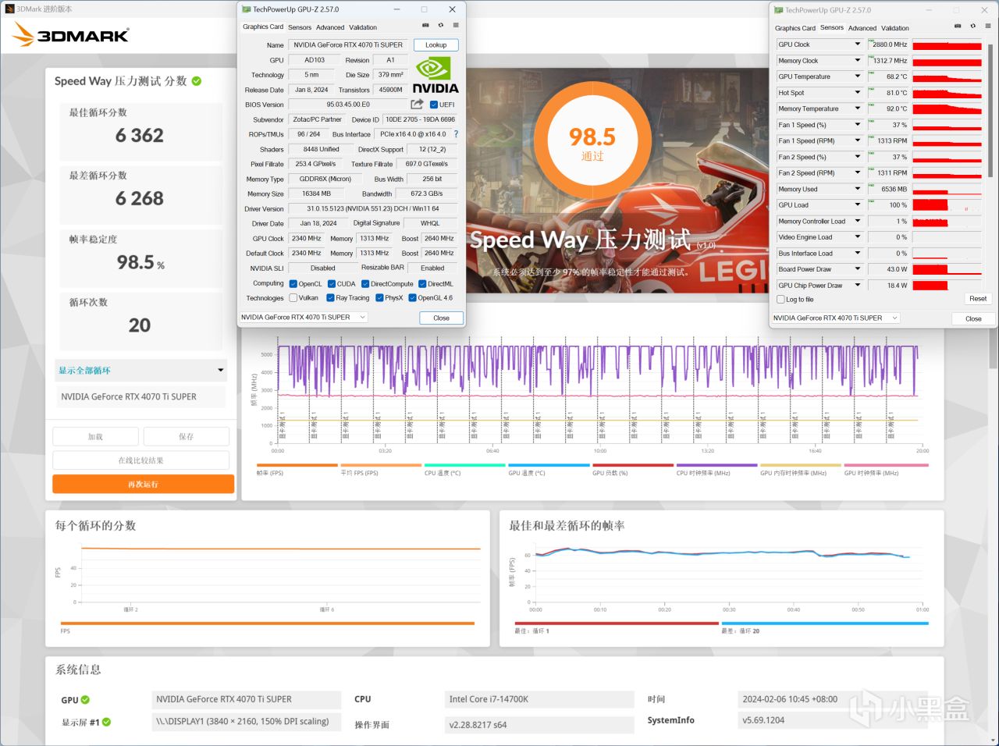
Task: Click the screenshot camera icon in left GPU-Z window
Action: pyautogui.click(x=425, y=26)
